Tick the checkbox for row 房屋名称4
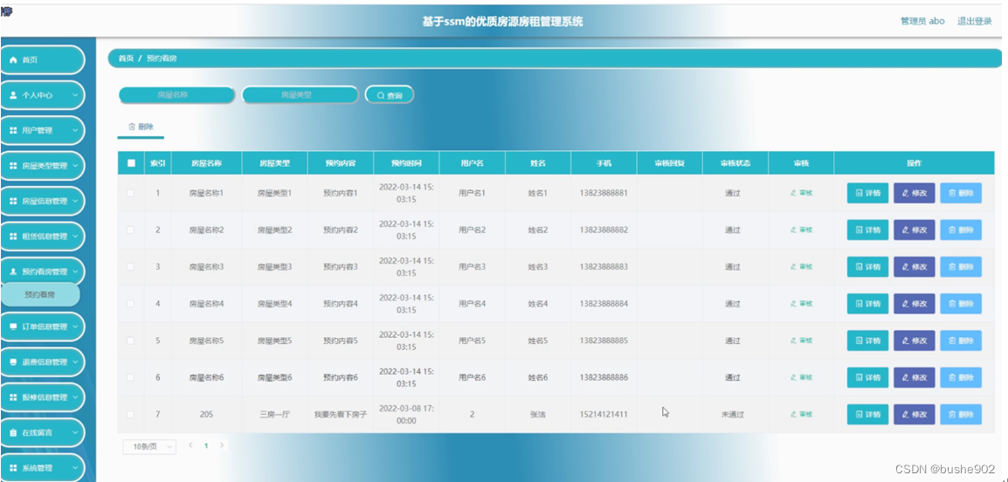This screenshot has height=482, width=1008. (131, 303)
